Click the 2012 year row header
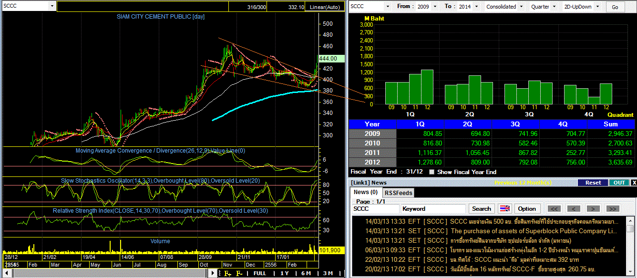This screenshot has height=278, width=637. coord(372,162)
